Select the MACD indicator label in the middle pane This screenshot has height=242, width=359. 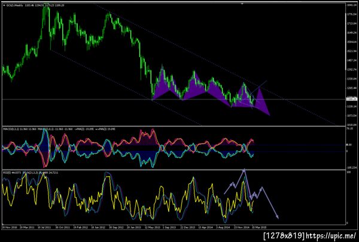click(59, 129)
